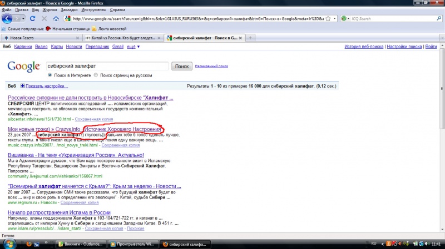Stop loading with the X icon
The image size is (445, 249).
tap(44, 19)
